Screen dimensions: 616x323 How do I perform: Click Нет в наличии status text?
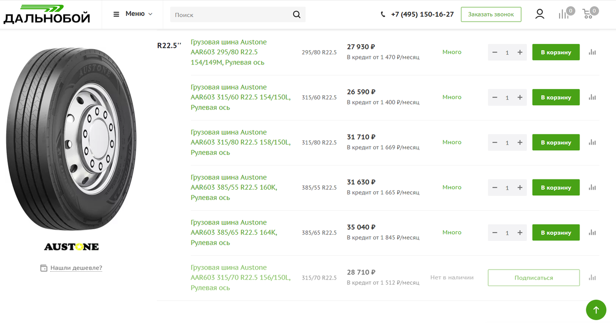coord(452,277)
